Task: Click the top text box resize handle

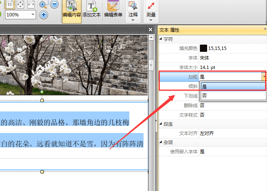Action: [42, 100]
